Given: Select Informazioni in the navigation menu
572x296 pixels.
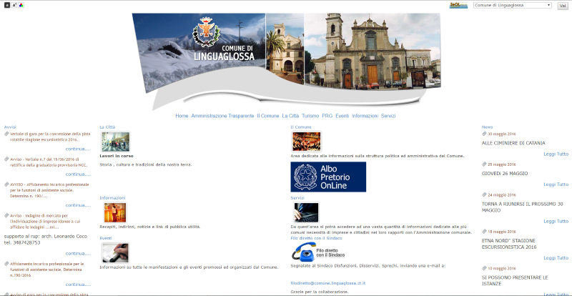Looking at the screenshot, I should [365, 116].
